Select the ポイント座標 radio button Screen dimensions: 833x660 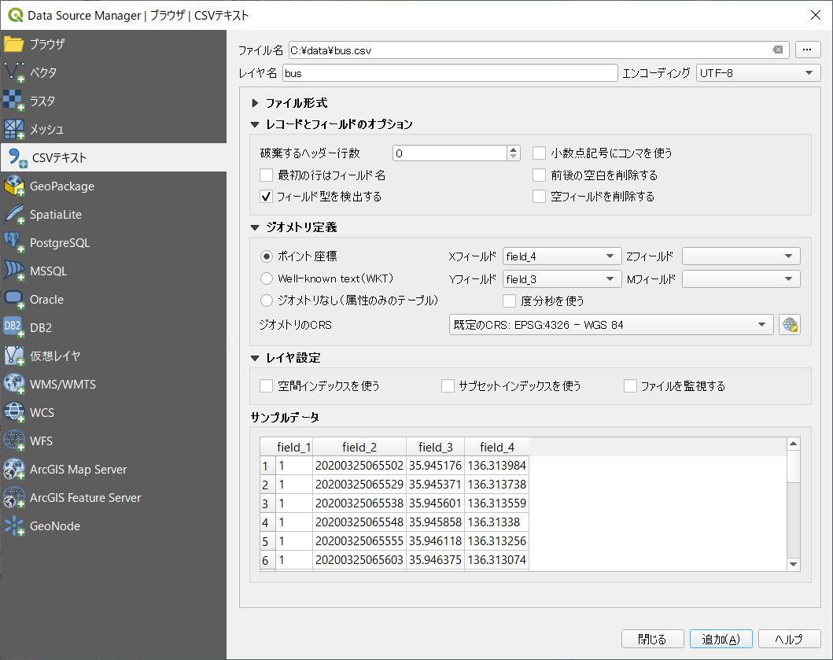pyautogui.click(x=267, y=256)
